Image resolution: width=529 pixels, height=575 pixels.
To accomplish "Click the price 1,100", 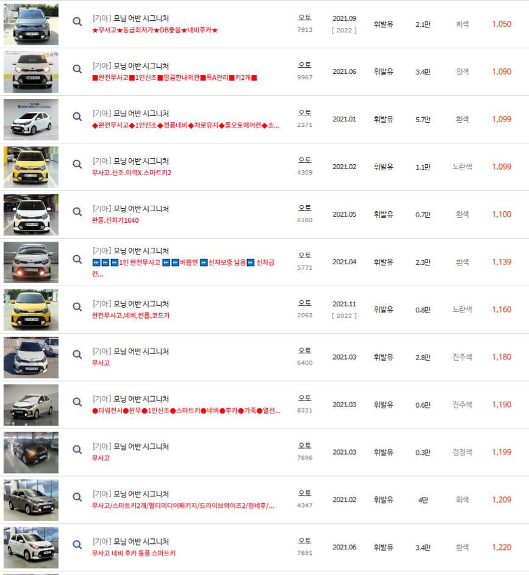I will (x=502, y=214).
